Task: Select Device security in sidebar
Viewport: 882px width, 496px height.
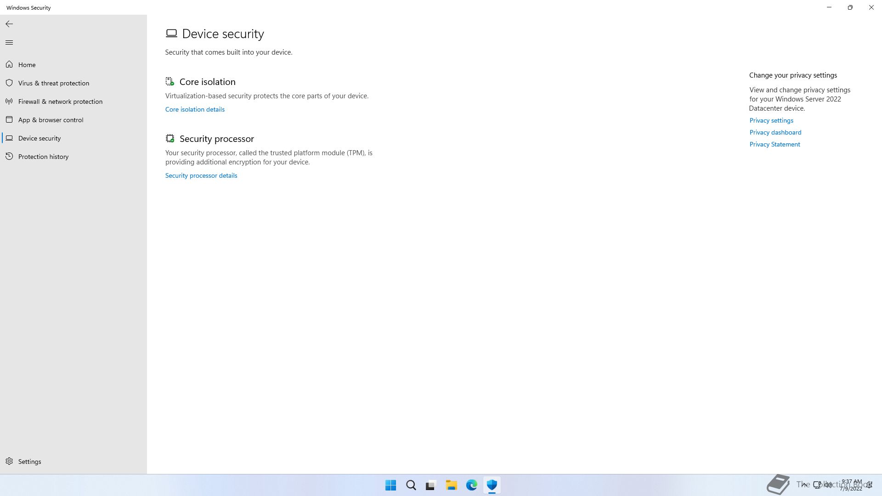Action: (73, 138)
